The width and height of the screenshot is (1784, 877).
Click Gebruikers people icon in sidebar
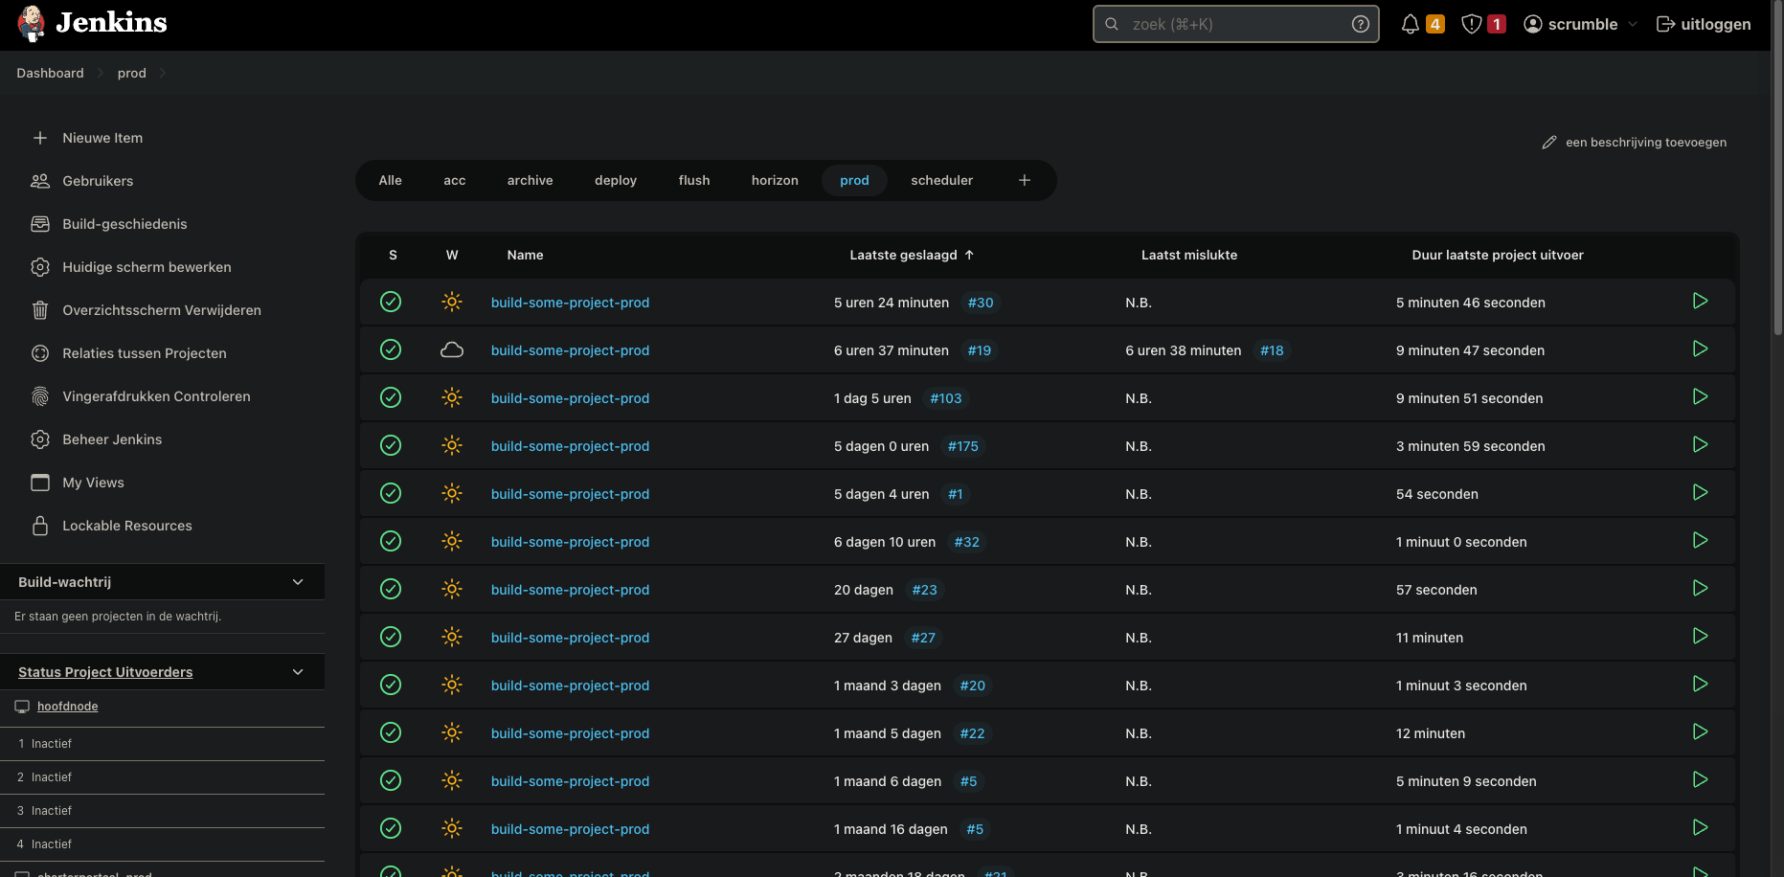click(x=40, y=181)
